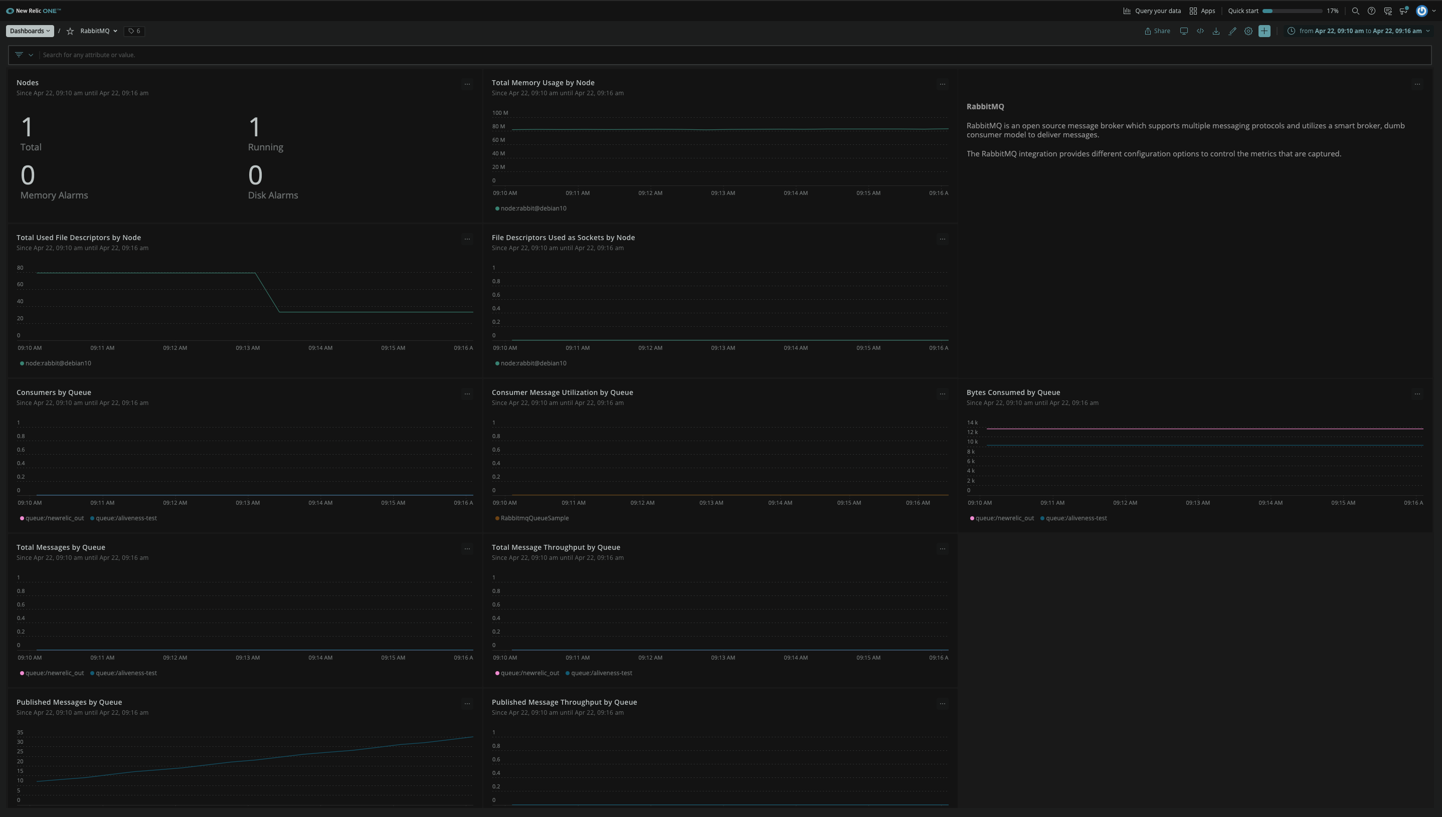Click the Quick start progress bar
The image size is (1442, 817).
pos(1292,11)
